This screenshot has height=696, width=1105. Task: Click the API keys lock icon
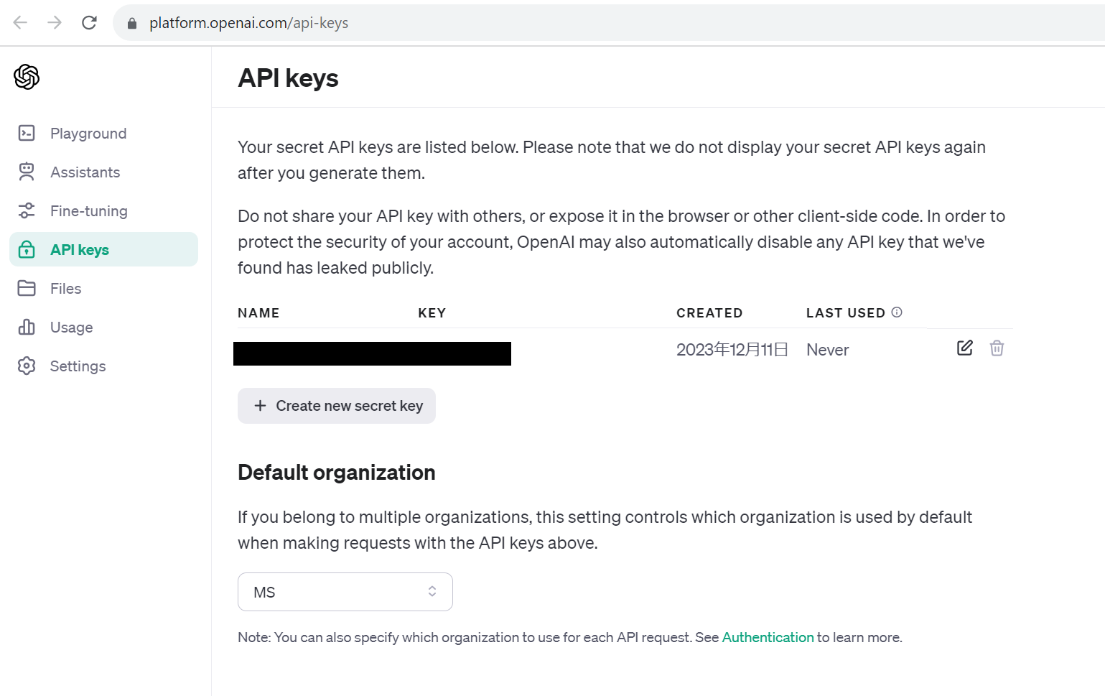pyautogui.click(x=27, y=249)
